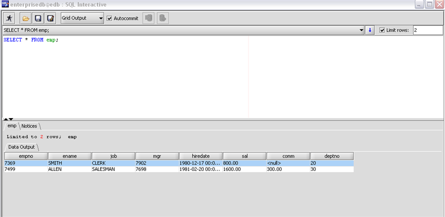Click the blue down arrow beside query history
The width and height of the screenshot is (445, 217).
click(369, 30)
